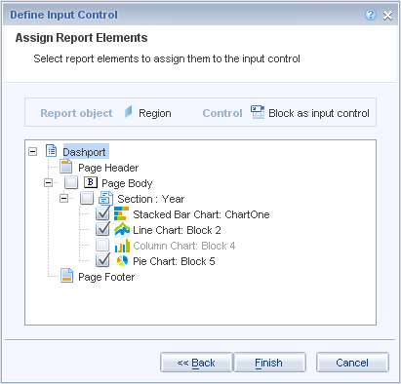Check the Page Body checkbox

[x=71, y=182]
